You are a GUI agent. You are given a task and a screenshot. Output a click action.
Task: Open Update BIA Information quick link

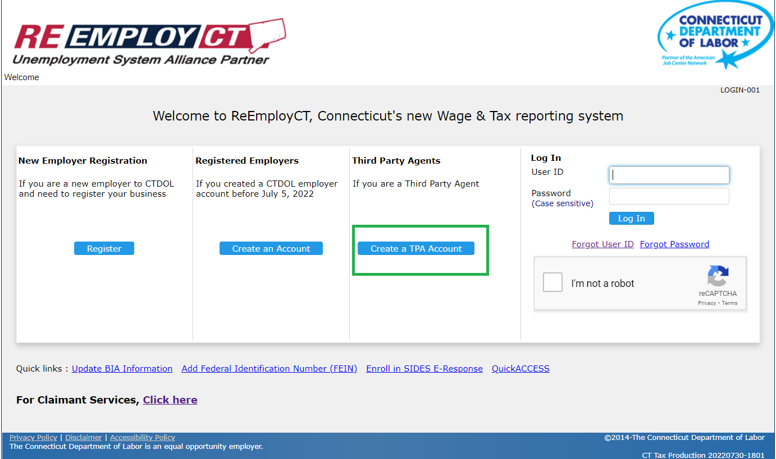coord(122,369)
